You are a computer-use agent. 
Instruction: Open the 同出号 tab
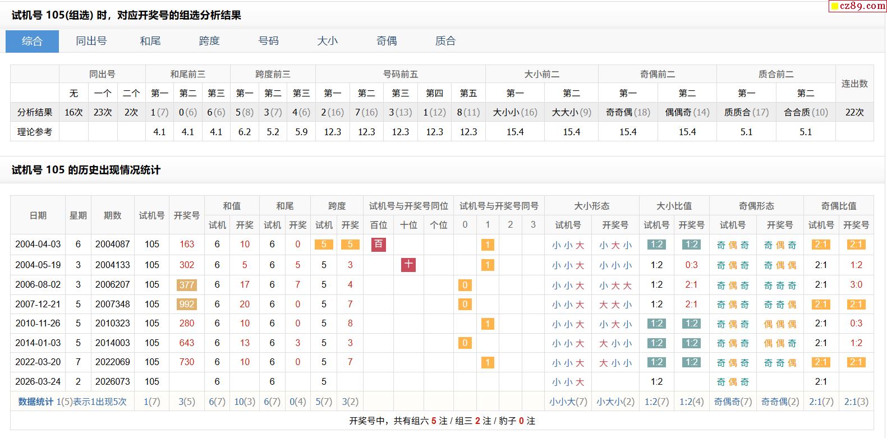[91, 41]
